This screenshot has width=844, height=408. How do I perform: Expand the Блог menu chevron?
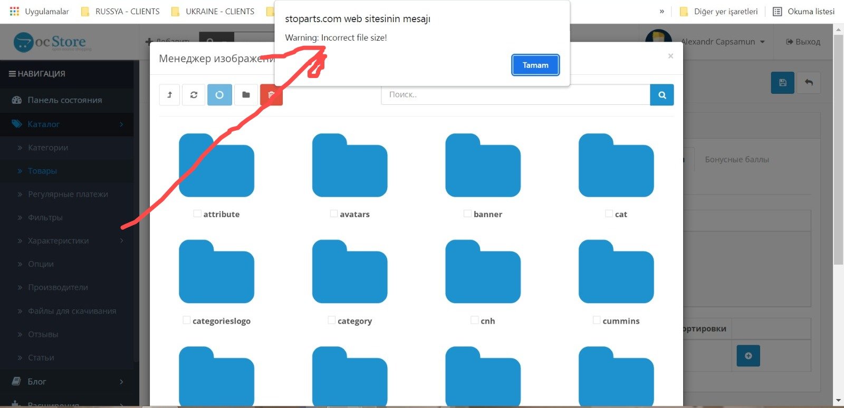pos(121,382)
